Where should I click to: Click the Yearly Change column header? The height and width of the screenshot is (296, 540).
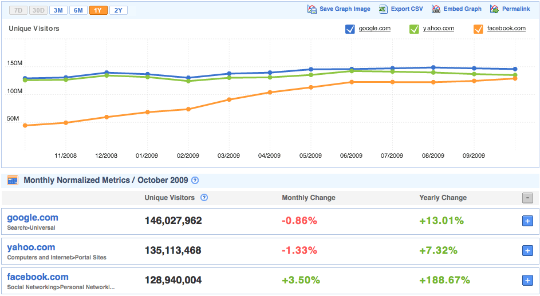[443, 198]
